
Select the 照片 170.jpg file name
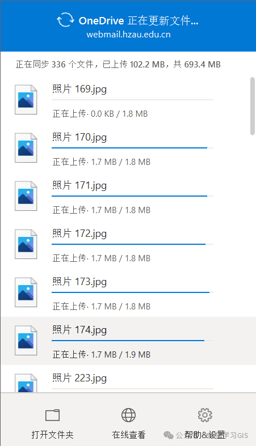coord(79,137)
